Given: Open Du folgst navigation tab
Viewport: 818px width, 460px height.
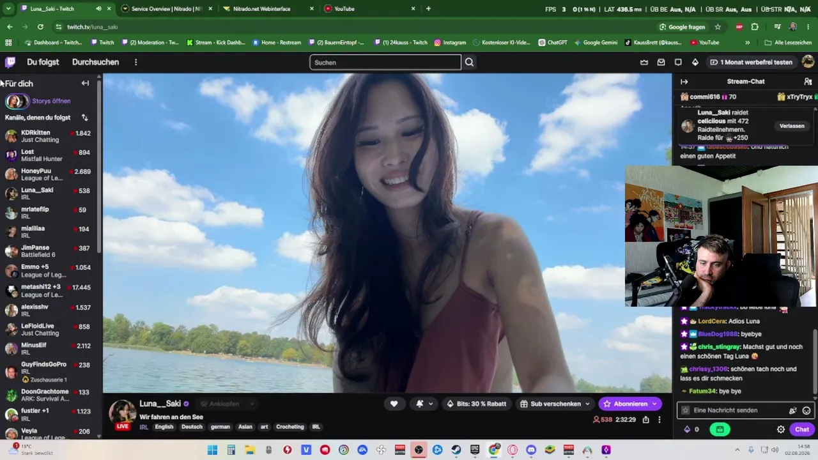Looking at the screenshot, I should pos(43,62).
